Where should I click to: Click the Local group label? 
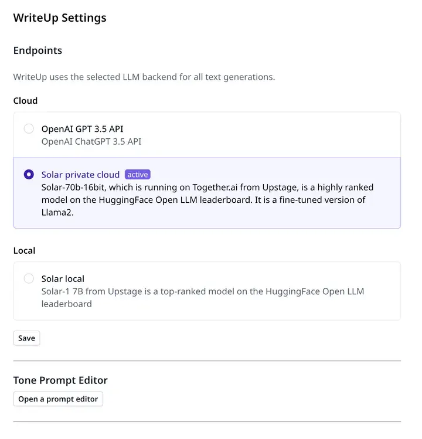(x=24, y=251)
